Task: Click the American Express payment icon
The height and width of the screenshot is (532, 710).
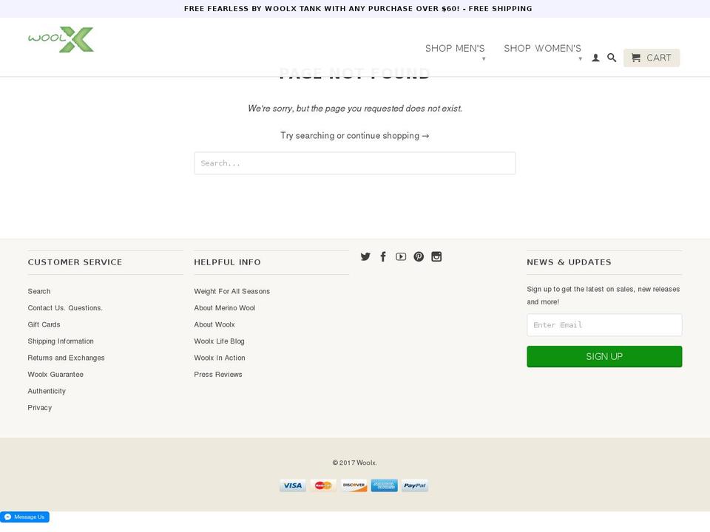Action: click(x=385, y=485)
